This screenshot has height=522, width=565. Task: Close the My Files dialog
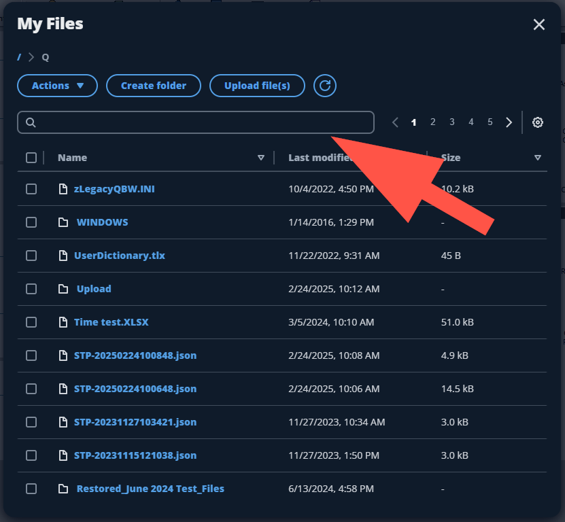coord(538,24)
